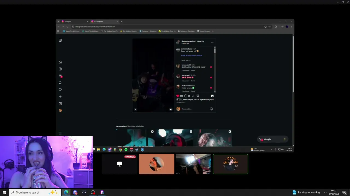
Task: Open butterbox713 profile link
Action: [x=187, y=75]
